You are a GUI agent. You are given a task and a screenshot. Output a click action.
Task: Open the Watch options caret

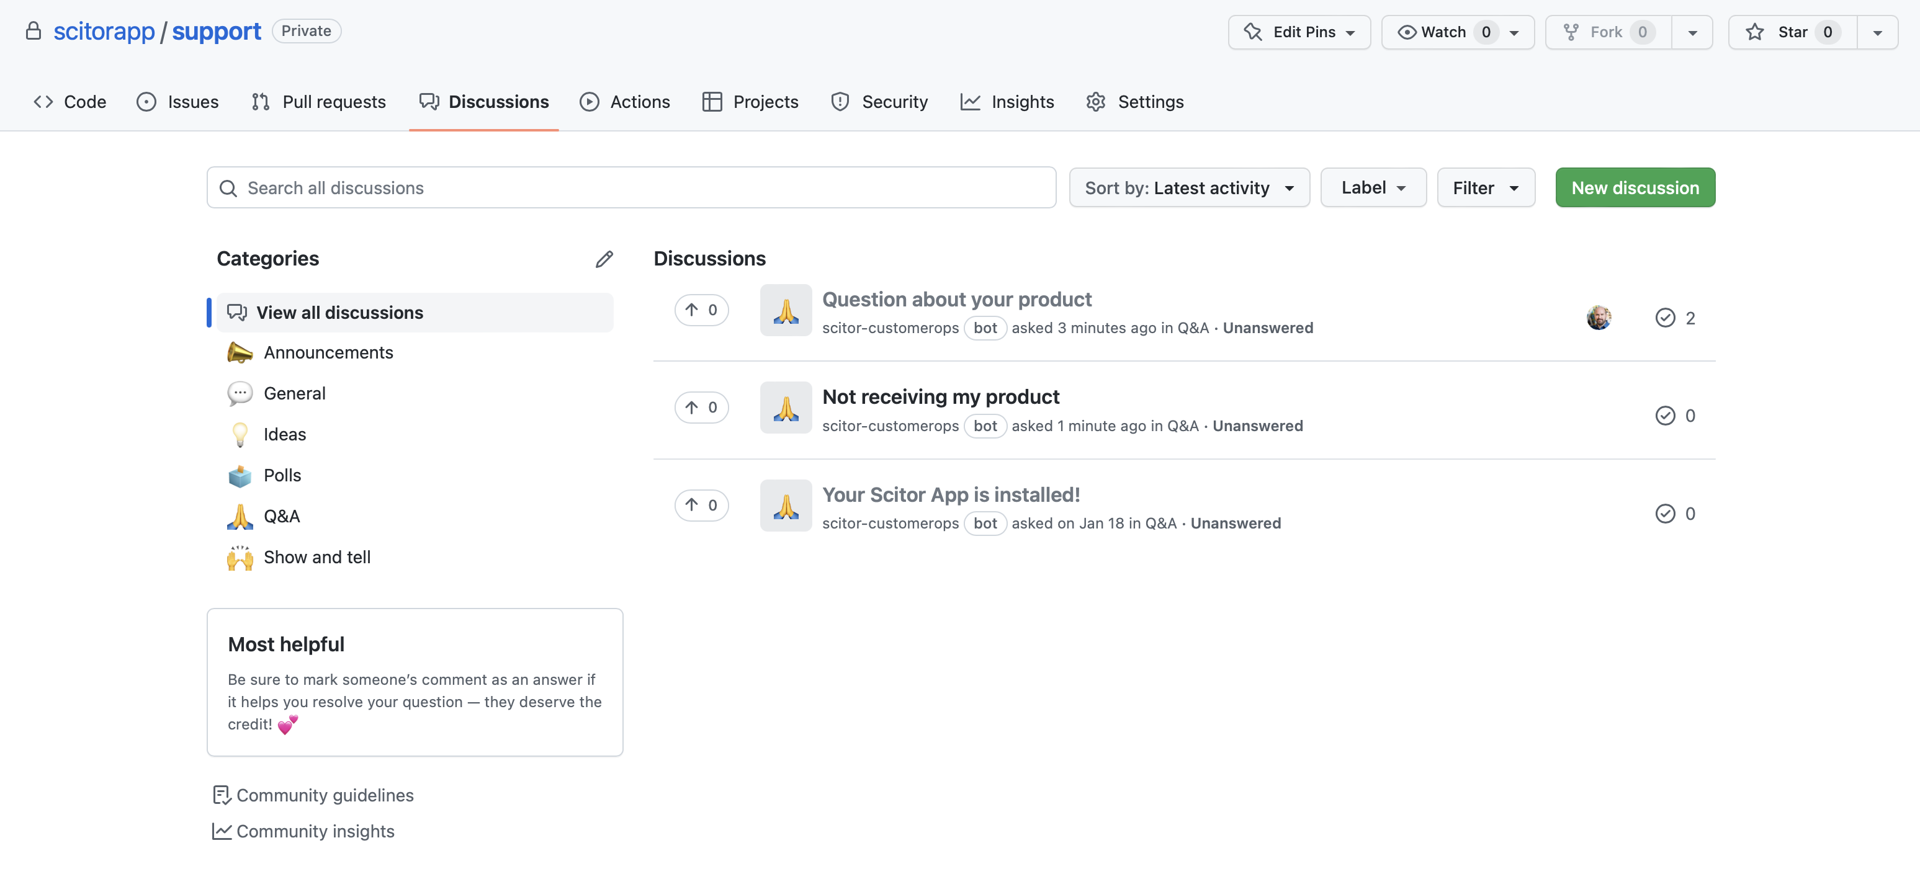click(x=1514, y=33)
